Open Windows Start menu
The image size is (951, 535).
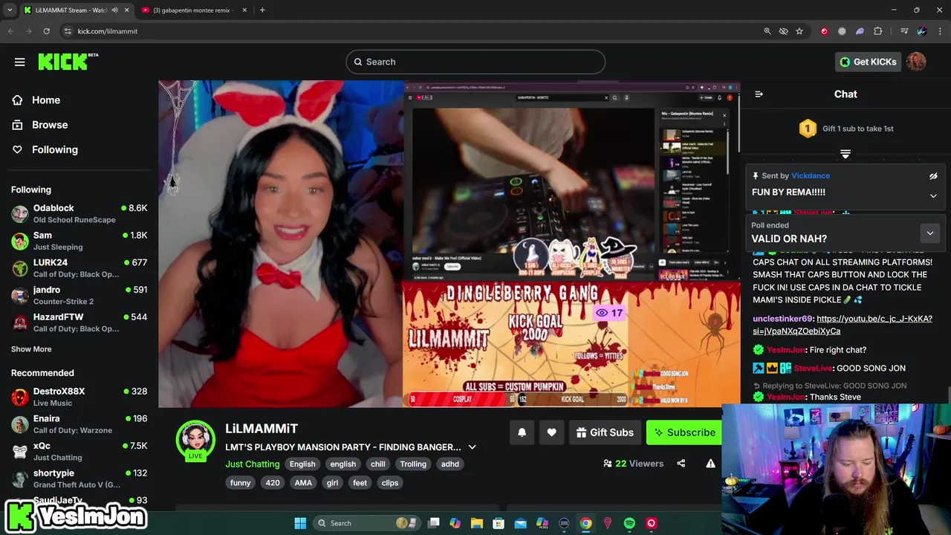click(x=300, y=523)
